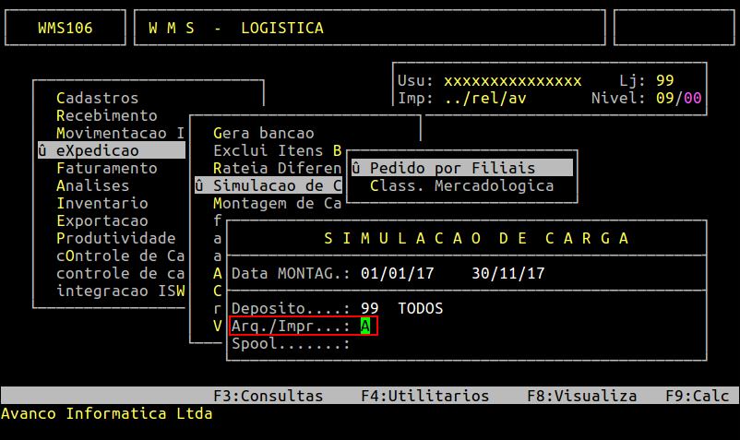Click the Deposito field value 99
This screenshot has height=440, width=740.
(369, 308)
